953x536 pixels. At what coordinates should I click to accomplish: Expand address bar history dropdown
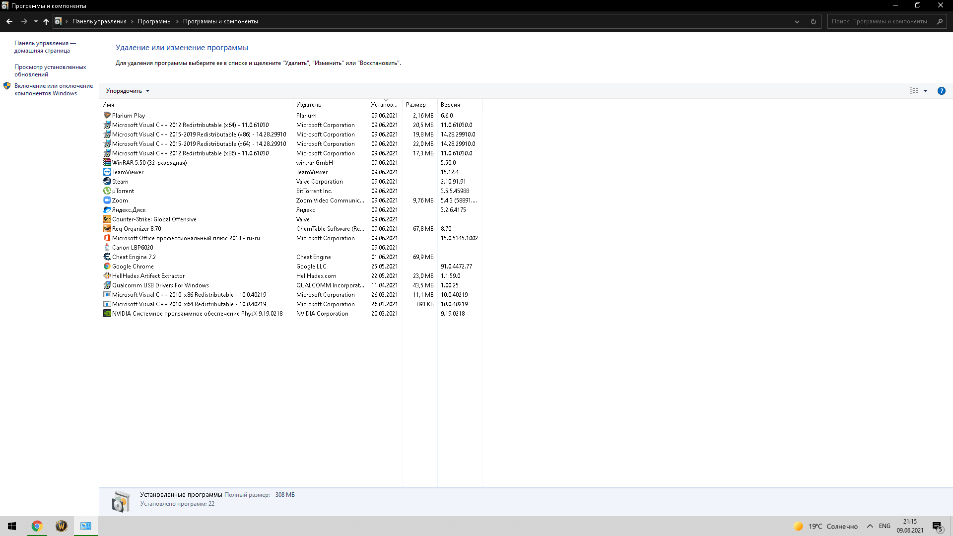coord(797,21)
